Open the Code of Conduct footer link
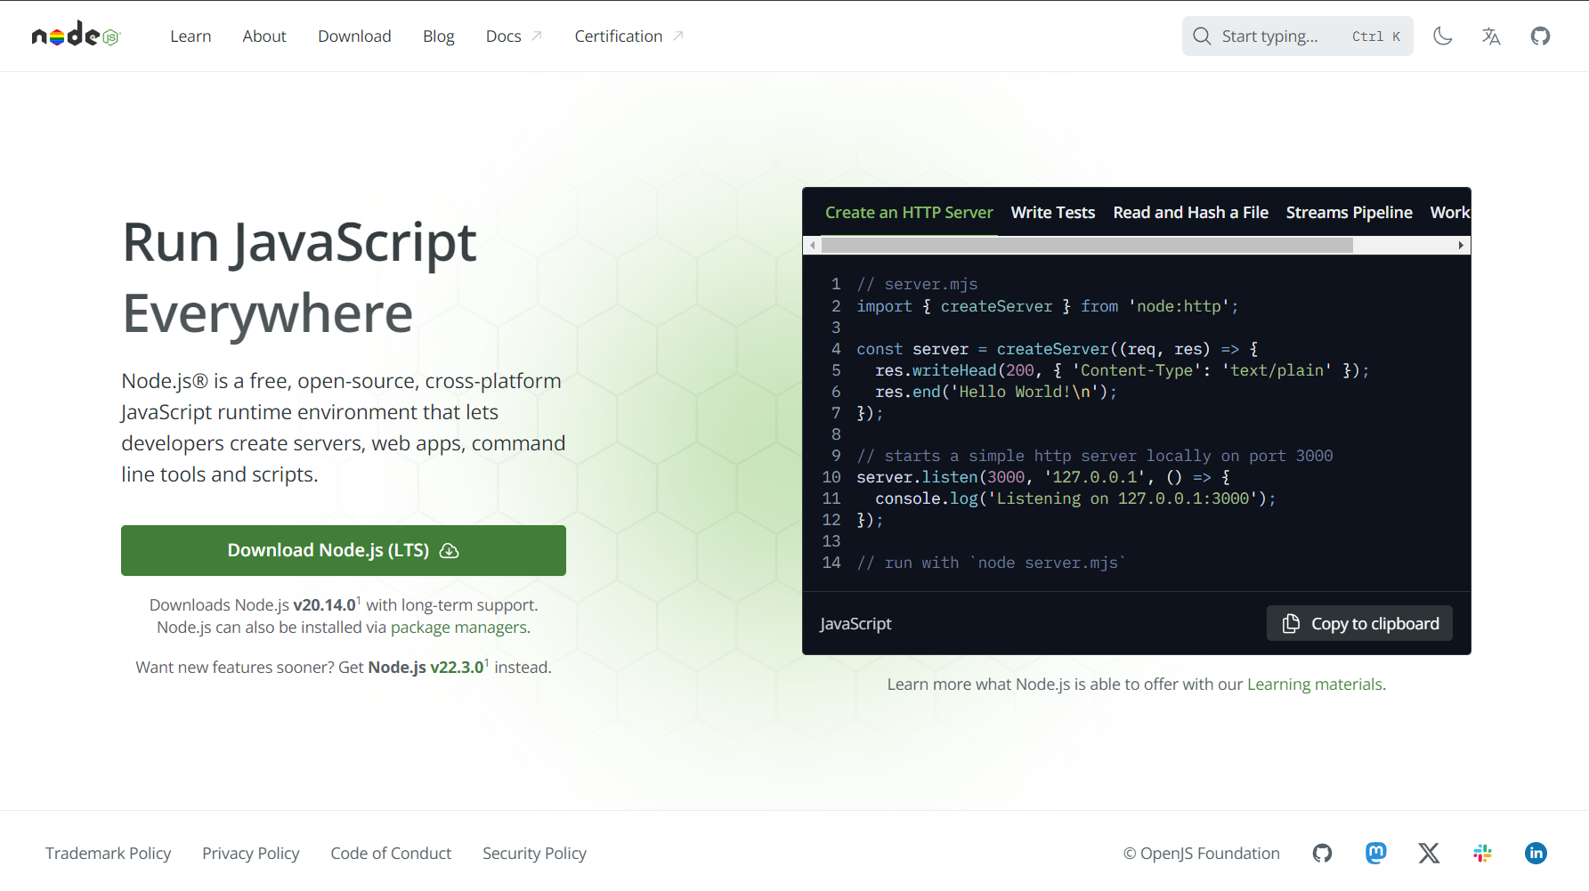 pos(391,853)
